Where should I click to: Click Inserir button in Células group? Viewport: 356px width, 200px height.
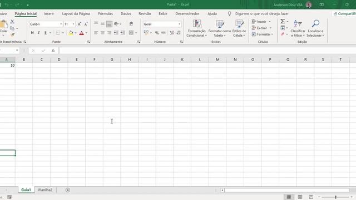coord(261,22)
